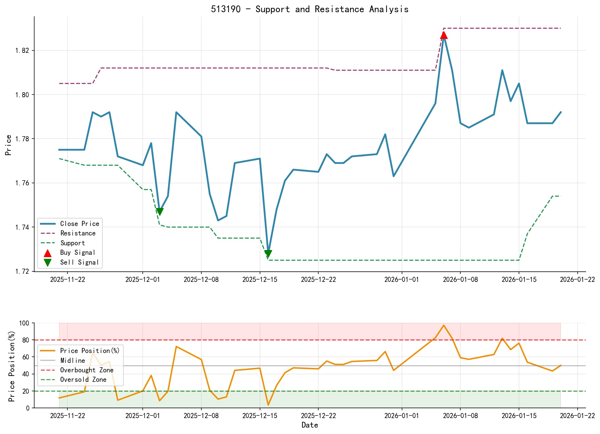
Task: Click the chart title 513190 Support and Resistance
Action: 310,9
